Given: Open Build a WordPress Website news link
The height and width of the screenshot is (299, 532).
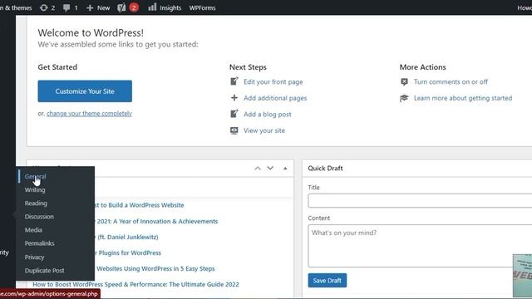Looking at the screenshot, I should (140, 205).
